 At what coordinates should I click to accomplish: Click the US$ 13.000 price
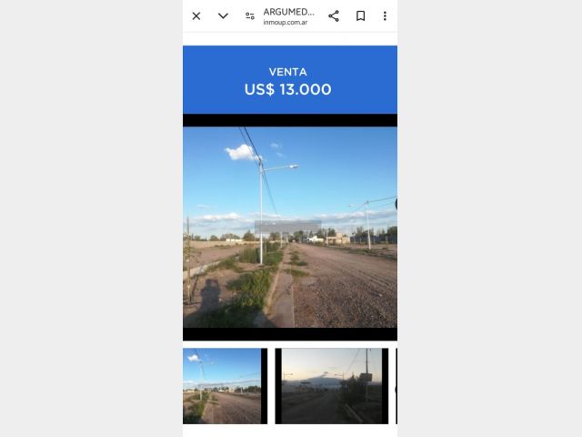[x=288, y=89]
